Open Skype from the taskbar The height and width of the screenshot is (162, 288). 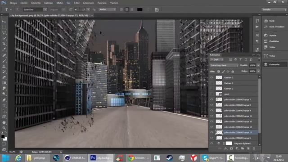tap(212, 158)
